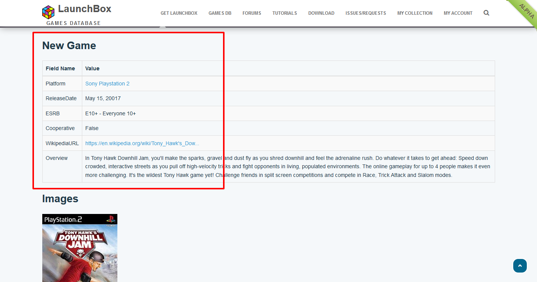This screenshot has height=282, width=537.
Task: Open the Tony Hawk's Wikipedia URL link
Action: point(142,143)
